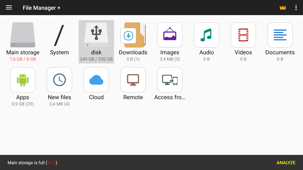Open Cloud storage connections

(x=96, y=80)
